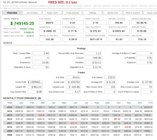Viewport: 157px width, 140px height.
Task: Click the yearly avg % return 93.29 %
Action: 30,36
